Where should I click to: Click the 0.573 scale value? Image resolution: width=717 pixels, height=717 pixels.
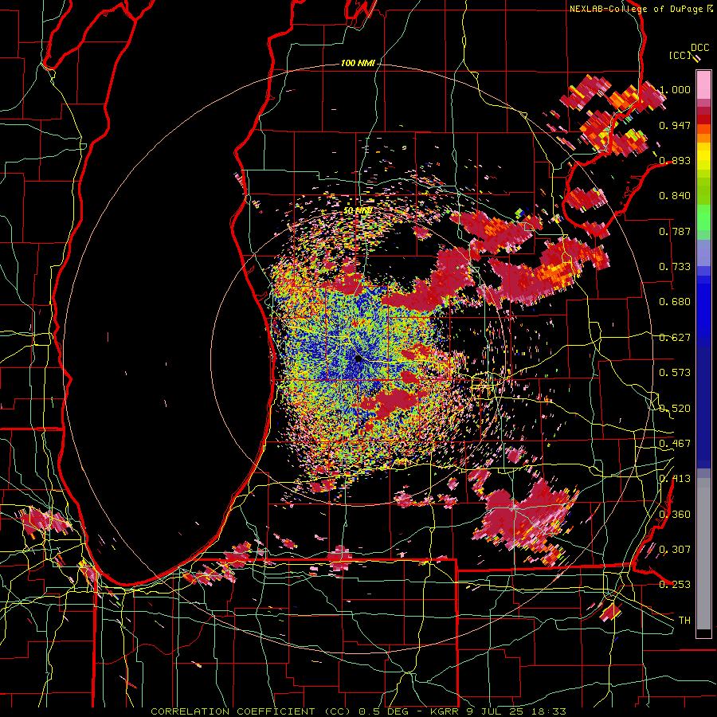click(x=675, y=372)
